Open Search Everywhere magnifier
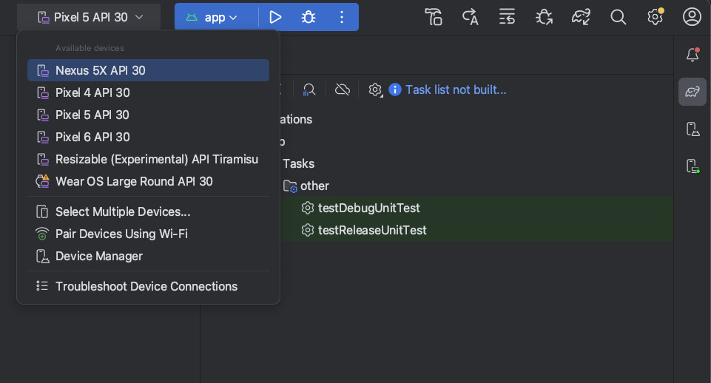This screenshot has width=711, height=383. [x=618, y=17]
